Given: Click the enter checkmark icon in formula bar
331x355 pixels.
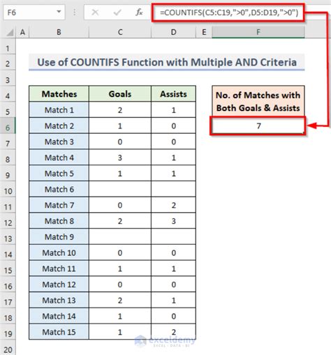Looking at the screenshot, I should (117, 12).
